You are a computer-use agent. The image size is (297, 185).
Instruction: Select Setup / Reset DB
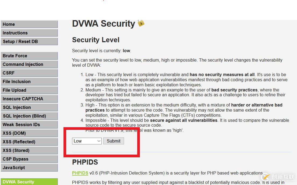pyautogui.click(x=29, y=41)
